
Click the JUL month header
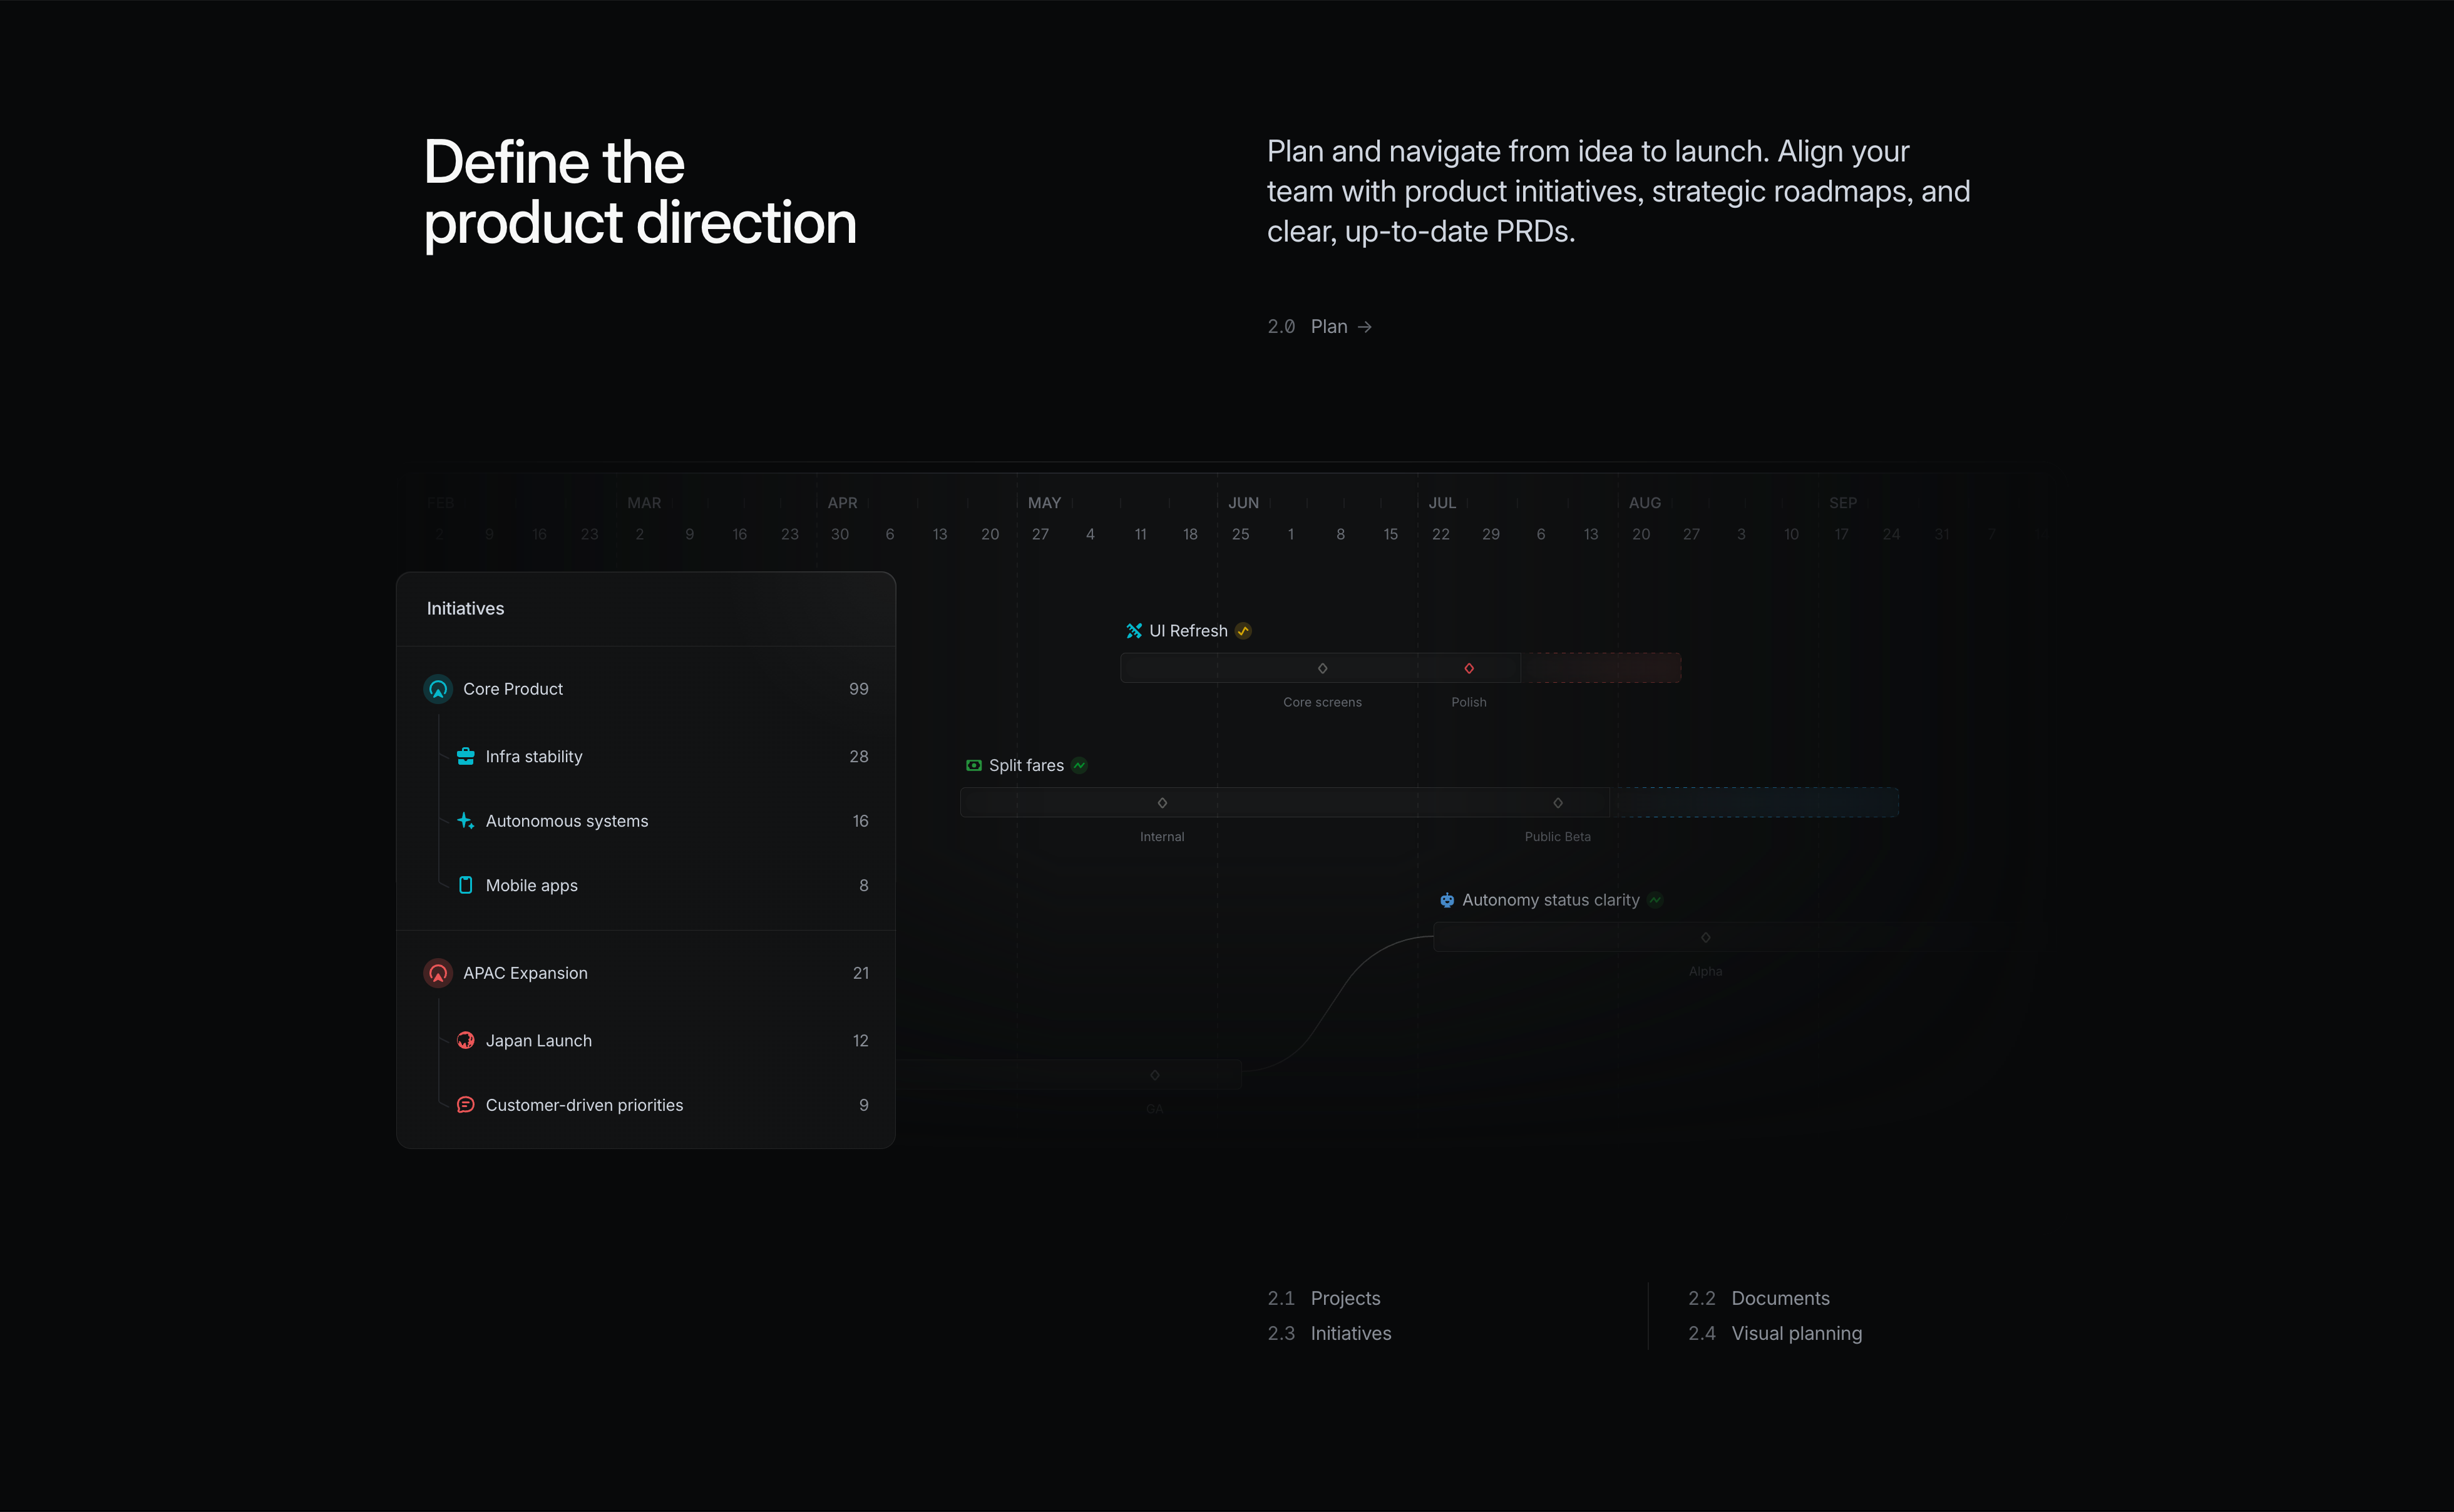point(1442,503)
